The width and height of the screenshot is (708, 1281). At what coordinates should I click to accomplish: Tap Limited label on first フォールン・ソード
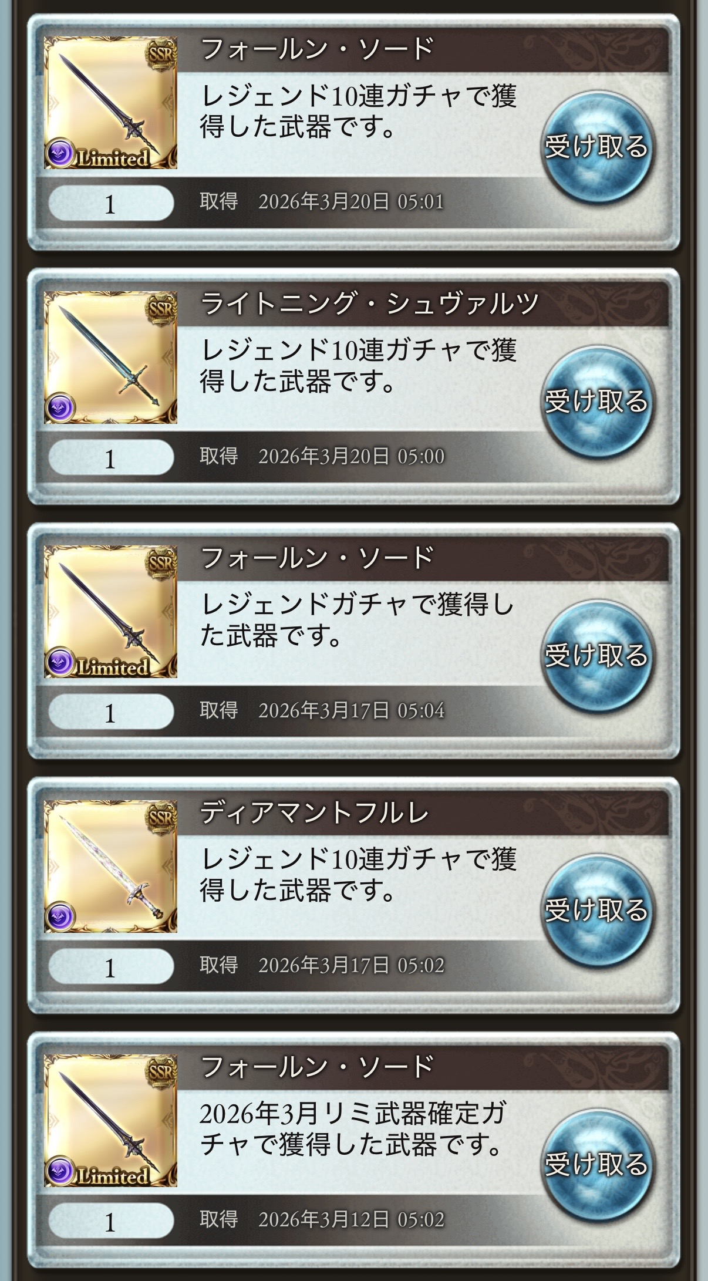[x=113, y=158]
